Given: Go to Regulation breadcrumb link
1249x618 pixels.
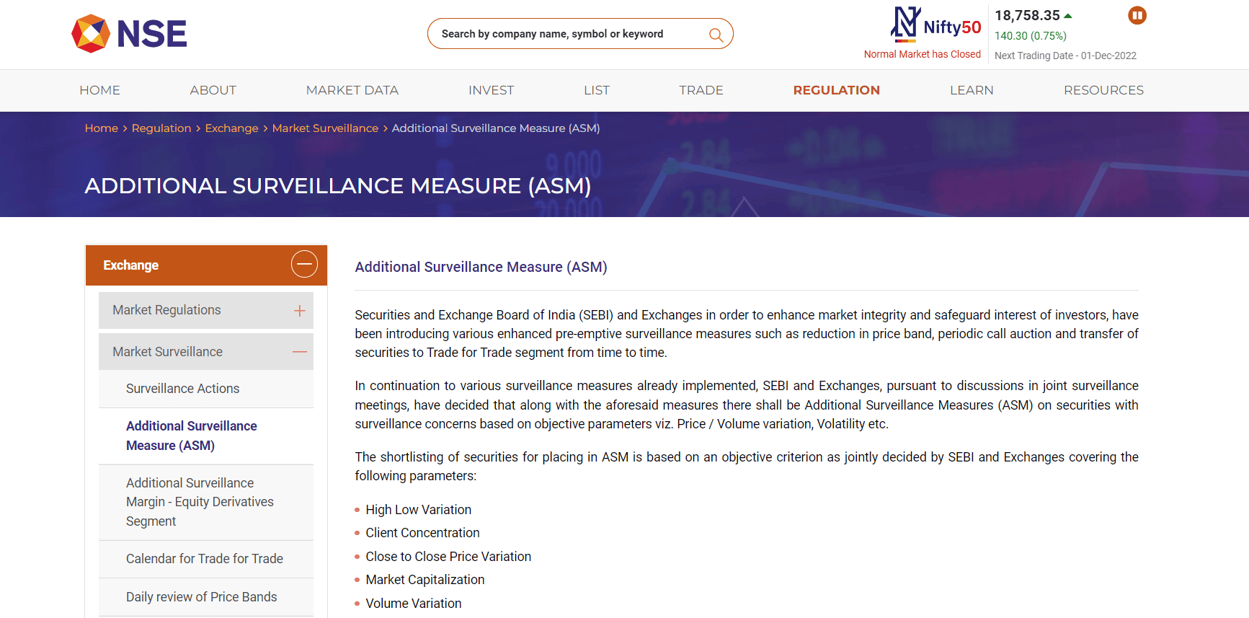Looking at the screenshot, I should pyautogui.click(x=161, y=128).
